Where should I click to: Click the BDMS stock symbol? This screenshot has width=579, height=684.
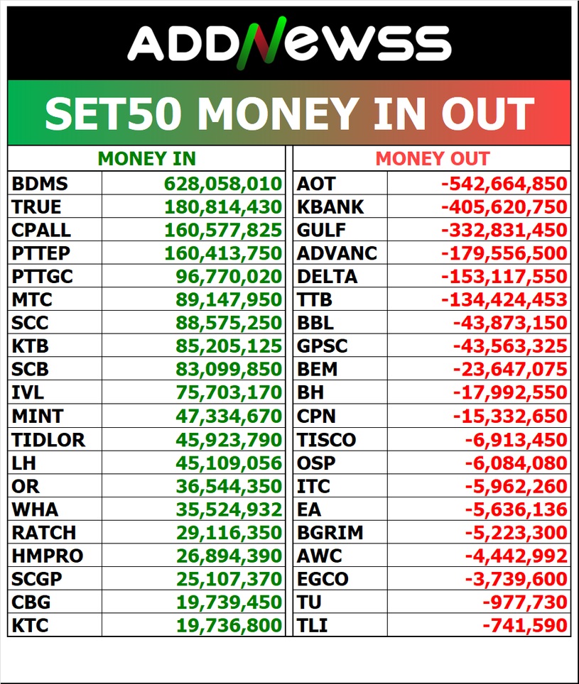click(40, 184)
